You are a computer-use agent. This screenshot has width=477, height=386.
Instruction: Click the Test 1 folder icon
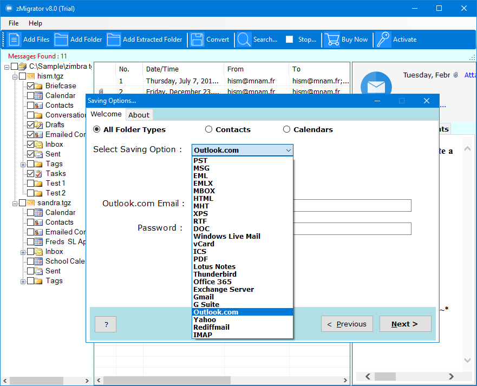point(38,183)
